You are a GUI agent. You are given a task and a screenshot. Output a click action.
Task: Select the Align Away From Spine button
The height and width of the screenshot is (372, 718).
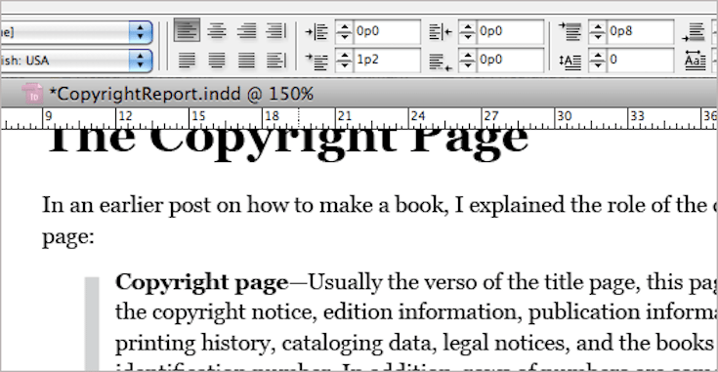coord(276,60)
